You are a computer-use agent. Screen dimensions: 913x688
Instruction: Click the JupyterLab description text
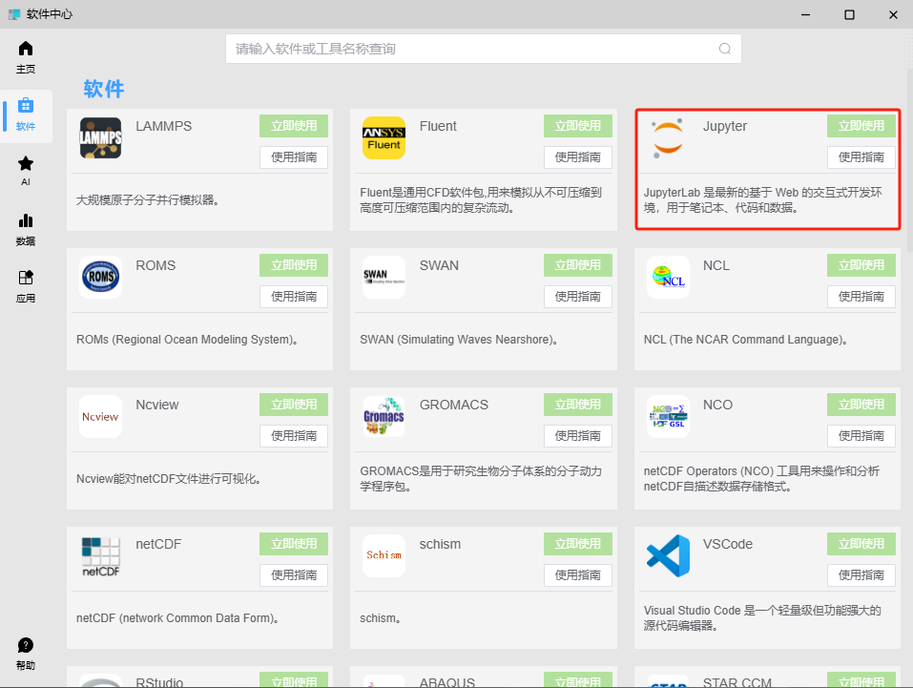(x=763, y=199)
